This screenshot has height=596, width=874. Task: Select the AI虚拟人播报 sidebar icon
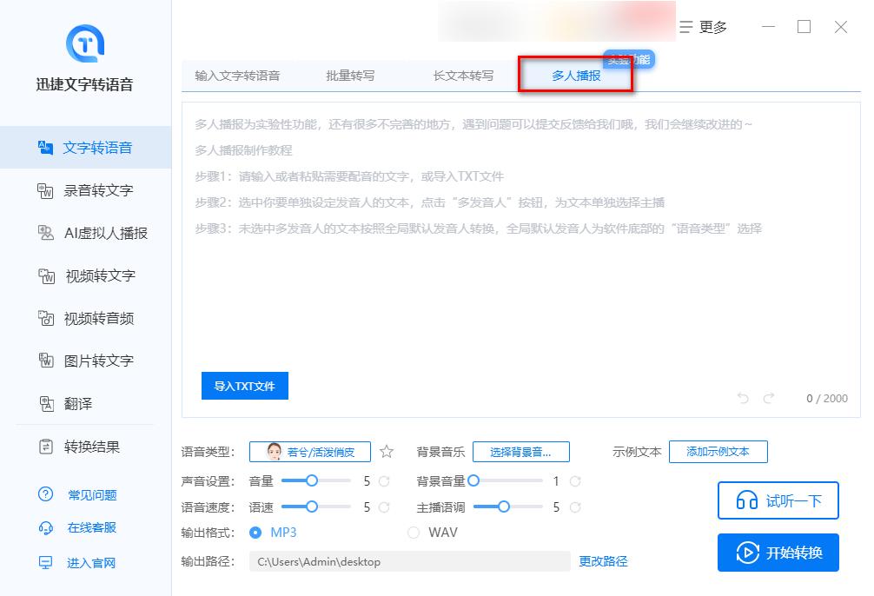(x=46, y=233)
